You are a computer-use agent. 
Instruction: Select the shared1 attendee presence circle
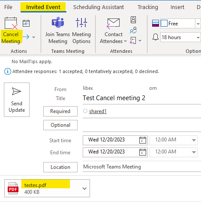coord(85,111)
